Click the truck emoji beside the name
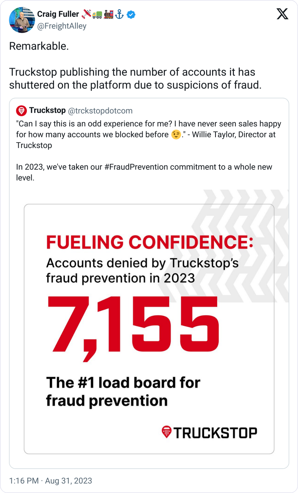Image resolution: width=298 pixels, height=493 pixels. (x=97, y=15)
